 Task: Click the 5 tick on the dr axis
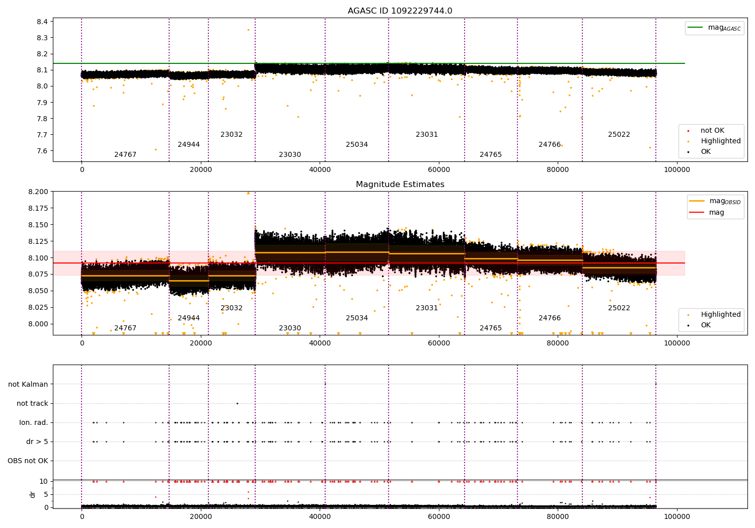46,494
